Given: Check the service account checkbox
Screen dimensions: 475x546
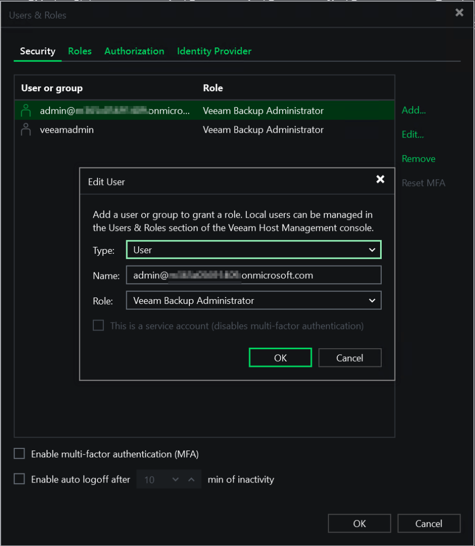Looking at the screenshot, I should 99,325.
